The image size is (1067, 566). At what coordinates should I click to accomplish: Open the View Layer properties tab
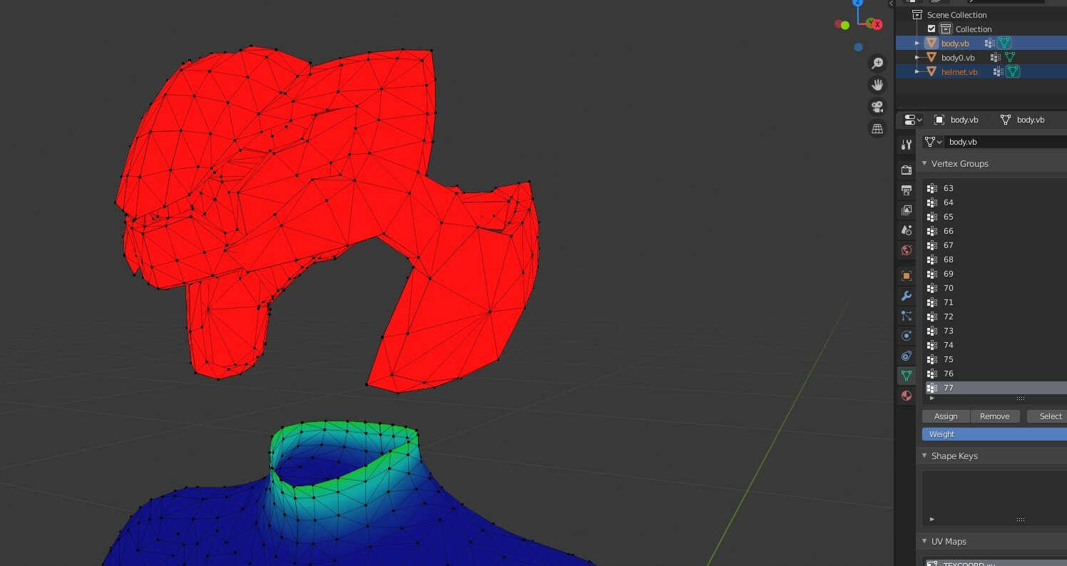[907, 210]
